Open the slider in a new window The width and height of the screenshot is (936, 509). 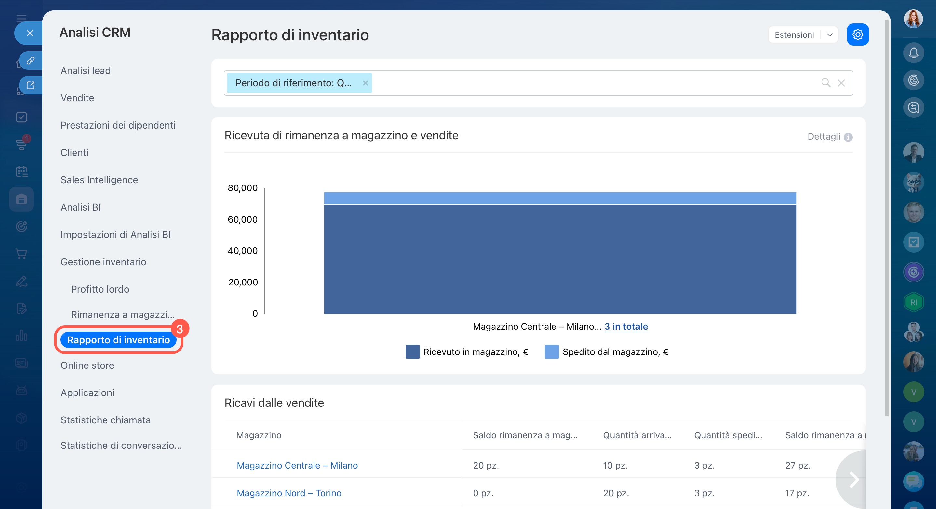coord(31,85)
